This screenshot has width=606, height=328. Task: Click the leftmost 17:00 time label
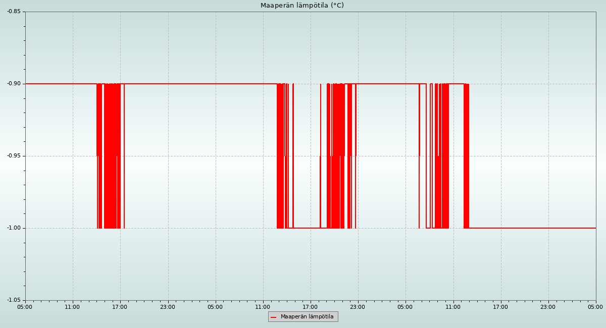click(120, 307)
